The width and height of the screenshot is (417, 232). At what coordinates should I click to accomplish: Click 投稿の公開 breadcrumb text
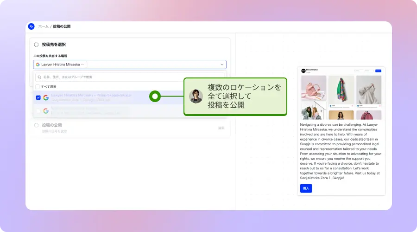tap(62, 26)
